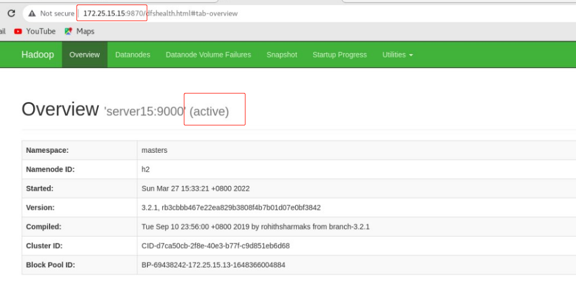The image size is (576, 293).
Task: Open the Snapshot tab
Action: point(282,55)
